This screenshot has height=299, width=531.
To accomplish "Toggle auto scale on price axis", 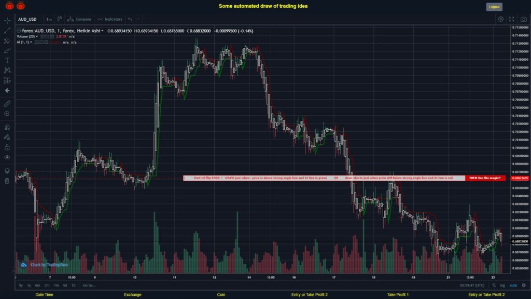I will tap(513, 286).
